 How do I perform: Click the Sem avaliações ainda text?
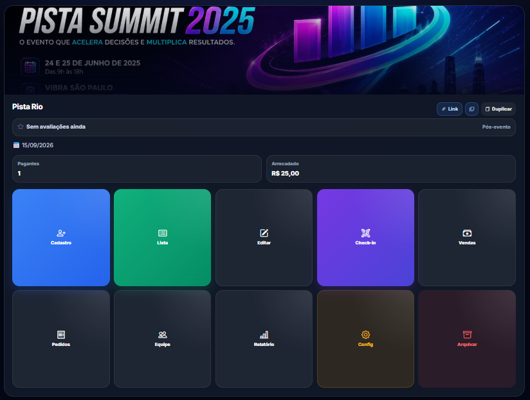pyautogui.click(x=56, y=127)
